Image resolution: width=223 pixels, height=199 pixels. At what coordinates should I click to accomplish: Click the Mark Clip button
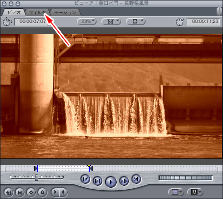pyautogui.click(x=20, y=192)
